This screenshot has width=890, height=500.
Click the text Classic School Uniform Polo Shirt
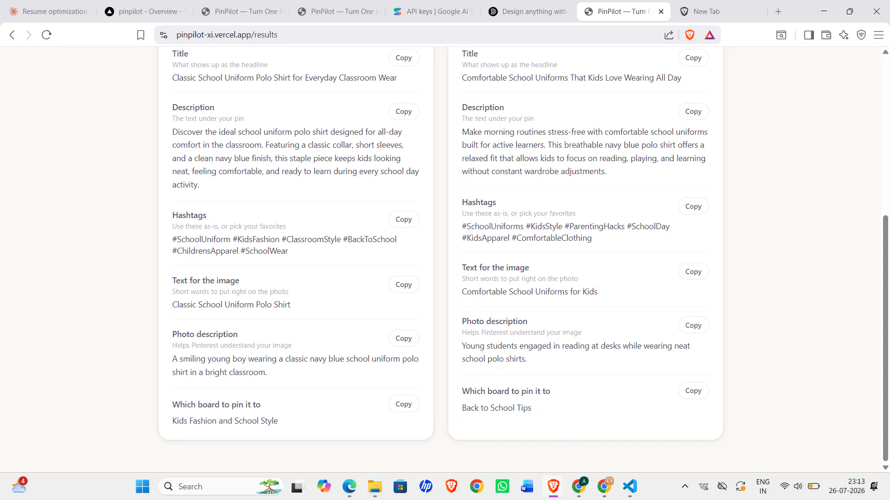(x=231, y=305)
